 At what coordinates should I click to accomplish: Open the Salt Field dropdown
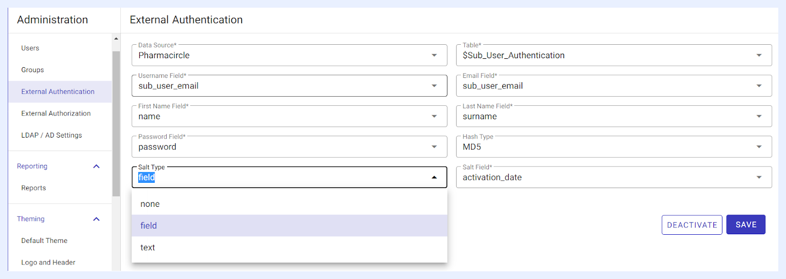click(x=614, y=178)
